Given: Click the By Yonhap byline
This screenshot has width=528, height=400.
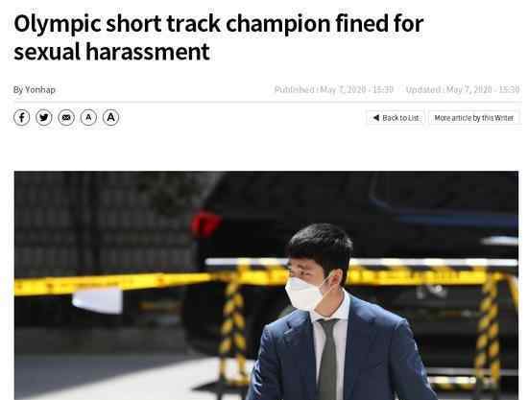Looking at the screenshot, I should 34,90.
